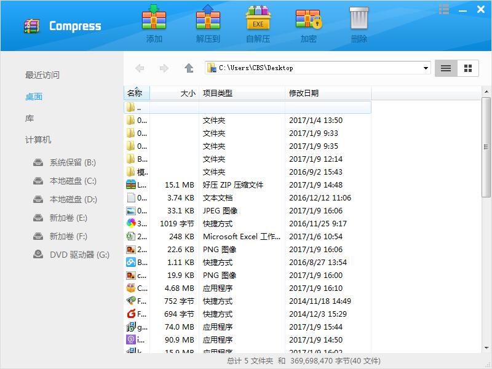Click the date '2017/1/9 9:35'
Viewport: 492px width, 369px height.
tap(314, 146)
